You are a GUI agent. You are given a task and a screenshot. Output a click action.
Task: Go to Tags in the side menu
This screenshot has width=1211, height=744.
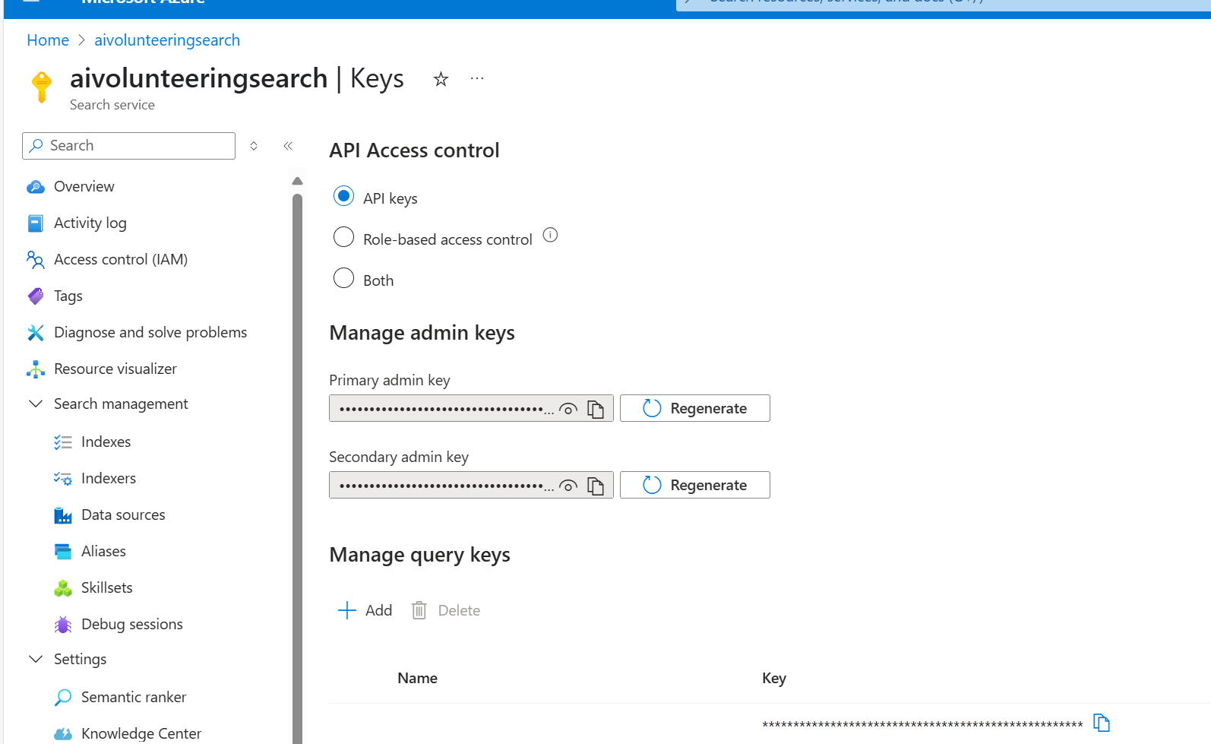[68, 296]
